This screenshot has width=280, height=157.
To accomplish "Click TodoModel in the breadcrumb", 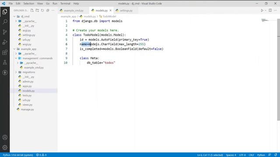I will pos(109,17).
